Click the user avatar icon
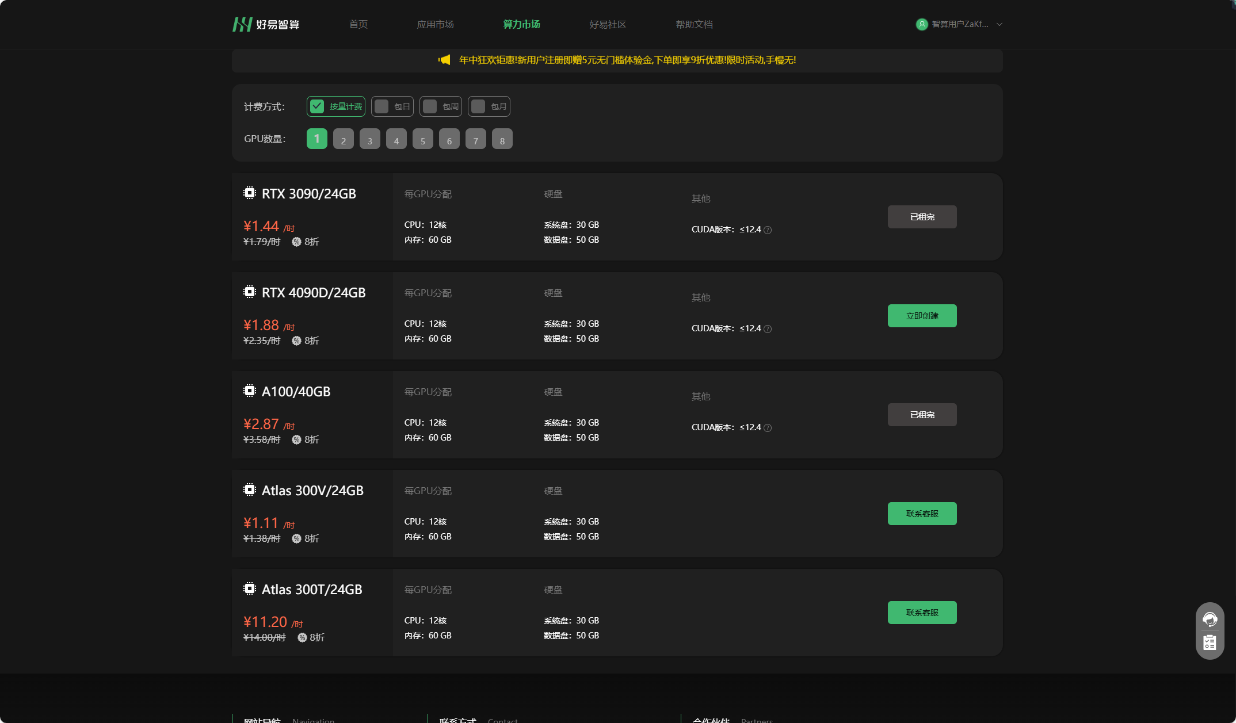1236x723 pixels. point(922,24)
